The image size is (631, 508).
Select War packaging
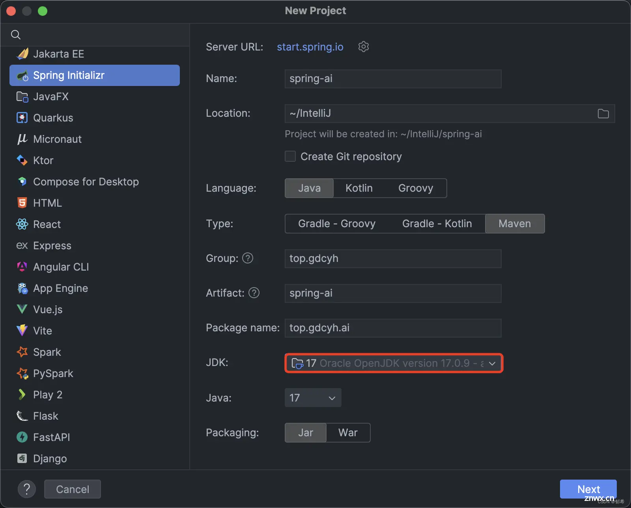pyautogui.click(x=348, y=433)
